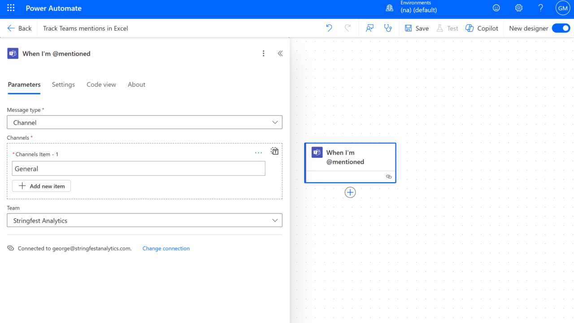Click the General channel input field
Screen dimensions: 574x323
(x=139, y=169)
